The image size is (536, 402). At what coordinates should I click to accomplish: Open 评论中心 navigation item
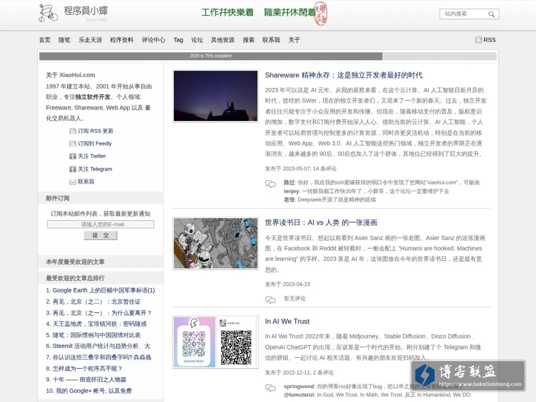point(154,40)
